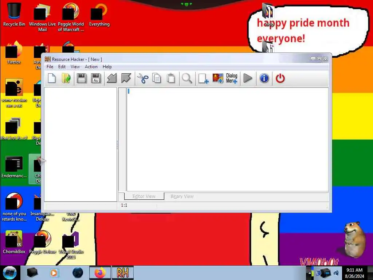
Task: Click the flag-shaped down arrow toolbar icon
Action: (x=126, y=78)
